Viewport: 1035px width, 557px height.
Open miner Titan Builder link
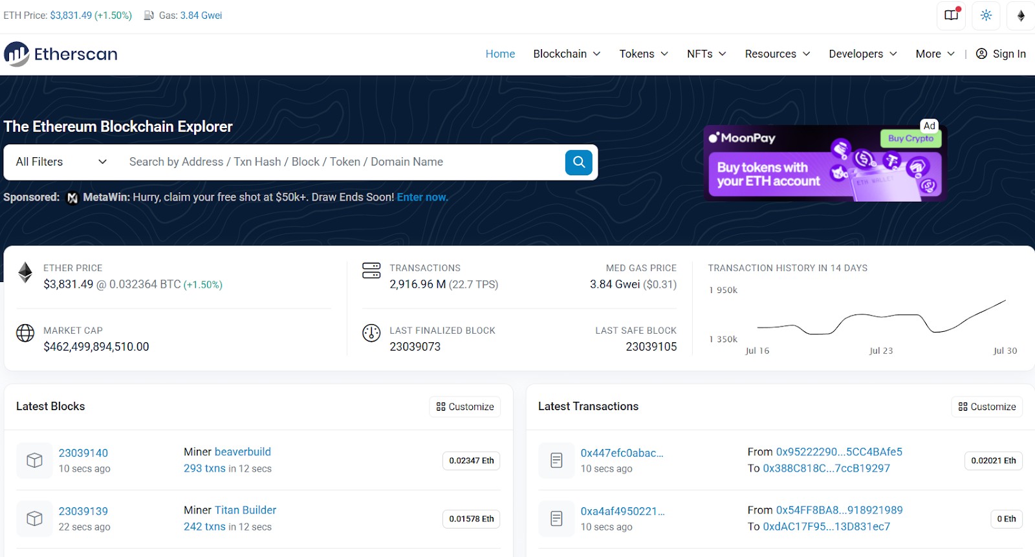point(245,510)
